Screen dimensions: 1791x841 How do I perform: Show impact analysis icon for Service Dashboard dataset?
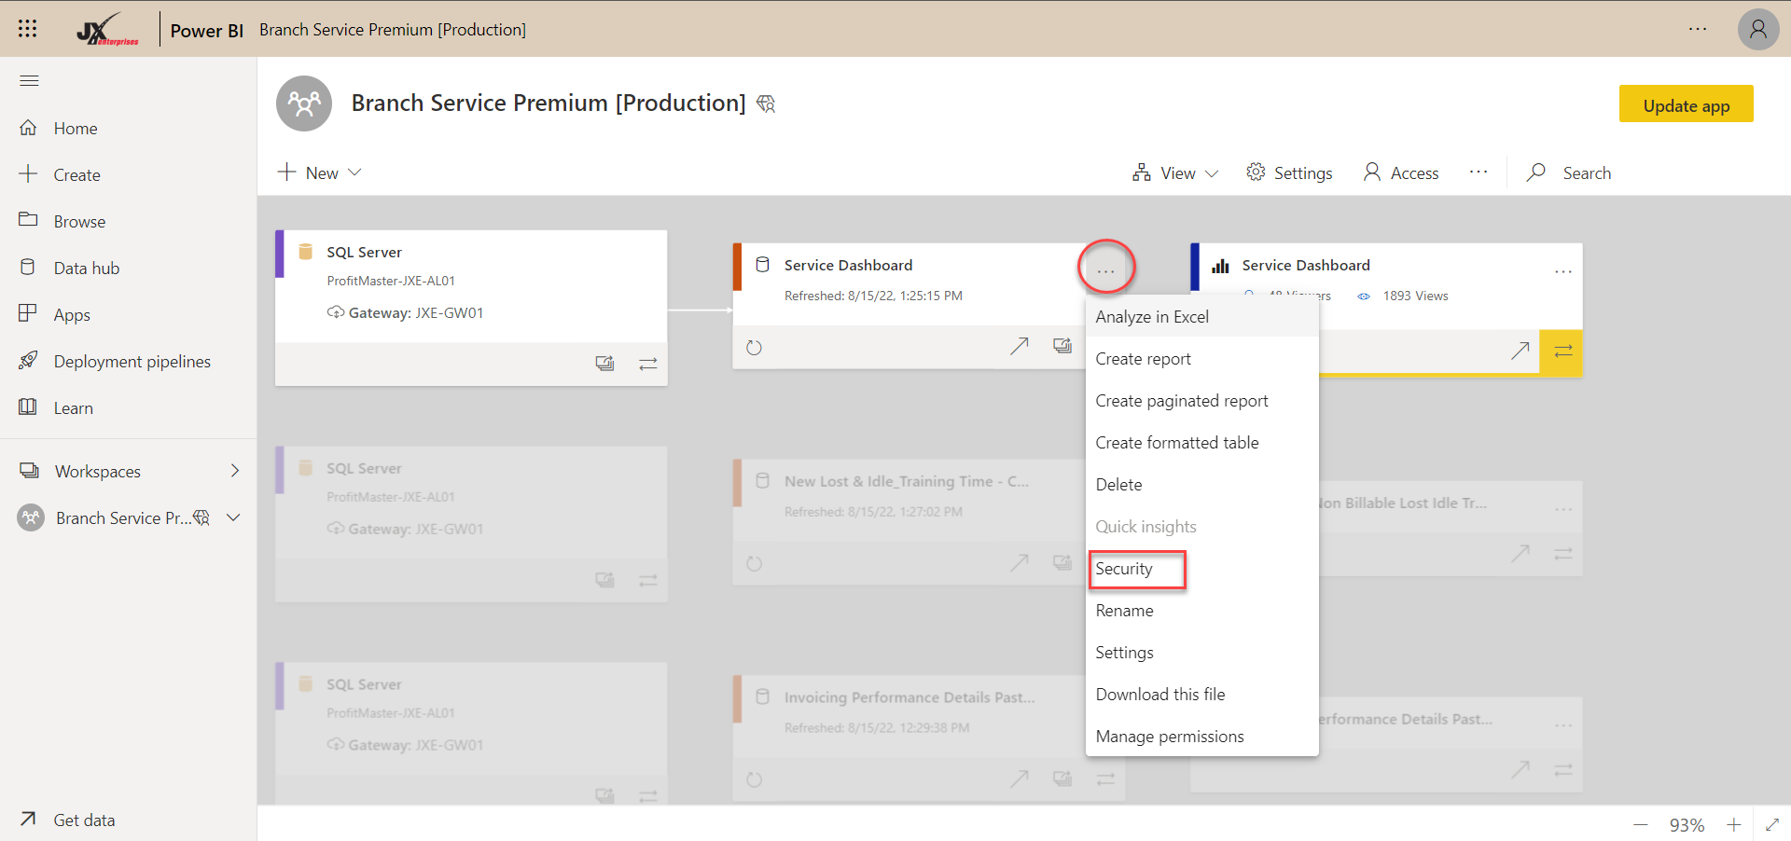click(1062, 346)
